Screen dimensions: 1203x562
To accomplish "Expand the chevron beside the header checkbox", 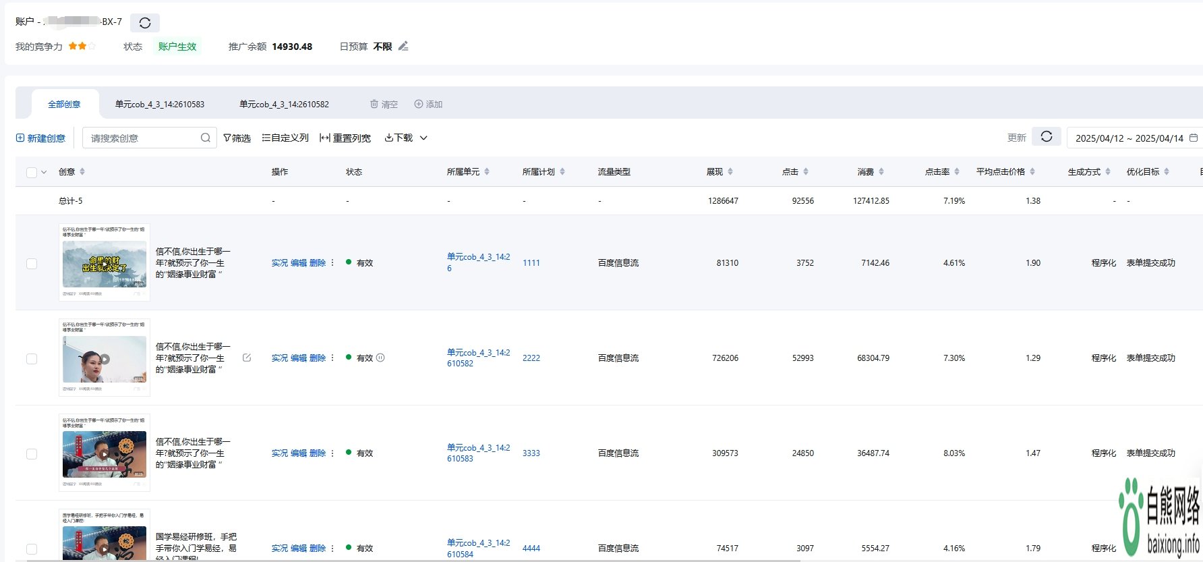I will (x=45, y=173).
